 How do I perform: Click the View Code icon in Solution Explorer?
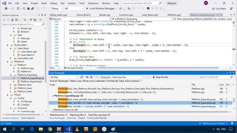(x=40, y=20)
